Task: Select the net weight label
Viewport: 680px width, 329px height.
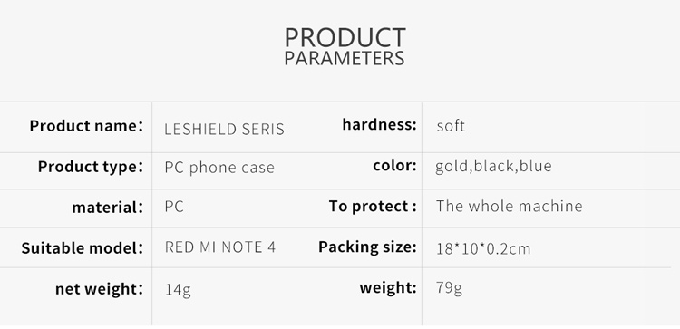Action: tap(99, 289)
